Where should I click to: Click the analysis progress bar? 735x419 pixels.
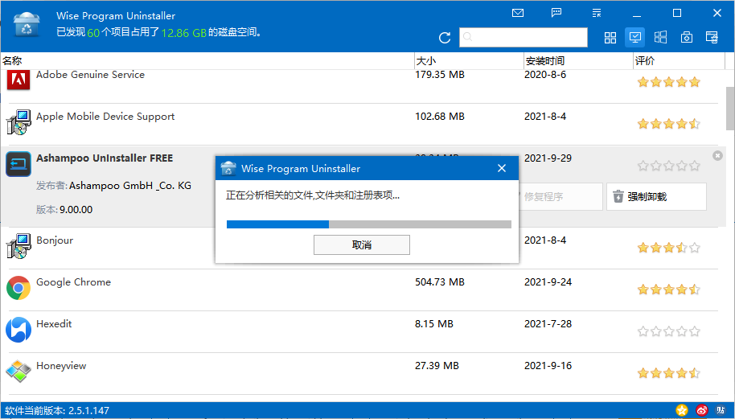pyautogui.click(x=369, y=224)
